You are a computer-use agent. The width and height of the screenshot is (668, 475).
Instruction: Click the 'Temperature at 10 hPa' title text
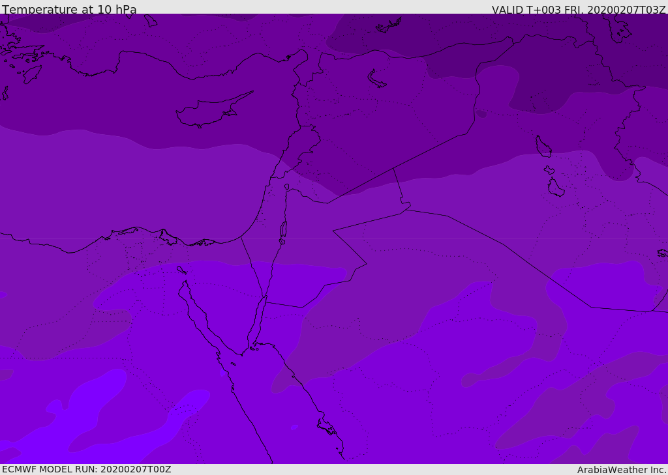click(x=69, y=9)
